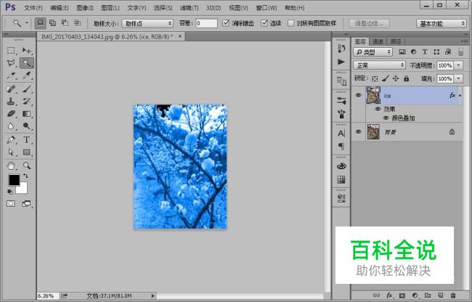This screenshot has height=302, width=472.
Task: Open the Edit menu
Action: coord(60,8)
